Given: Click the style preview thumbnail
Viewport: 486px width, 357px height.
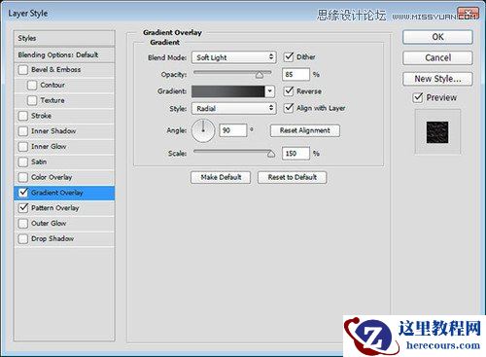Looking at the screenshot, I should [x=437, y=132].
